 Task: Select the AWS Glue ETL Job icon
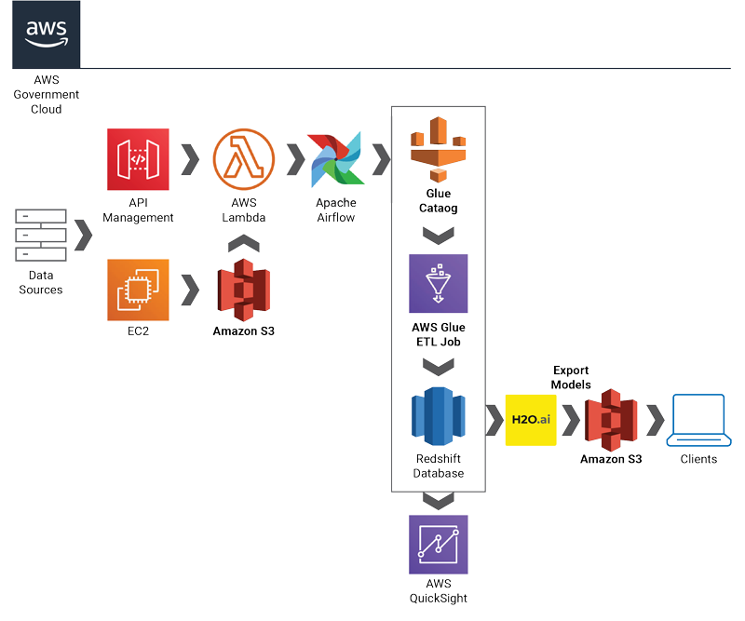[x=438, y=284]
